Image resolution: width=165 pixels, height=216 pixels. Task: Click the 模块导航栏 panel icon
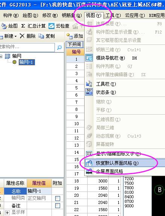89,58
